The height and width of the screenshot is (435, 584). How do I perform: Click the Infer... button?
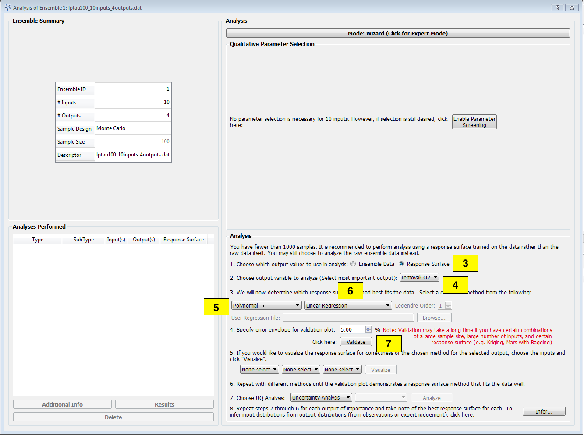tap(544, 411)
